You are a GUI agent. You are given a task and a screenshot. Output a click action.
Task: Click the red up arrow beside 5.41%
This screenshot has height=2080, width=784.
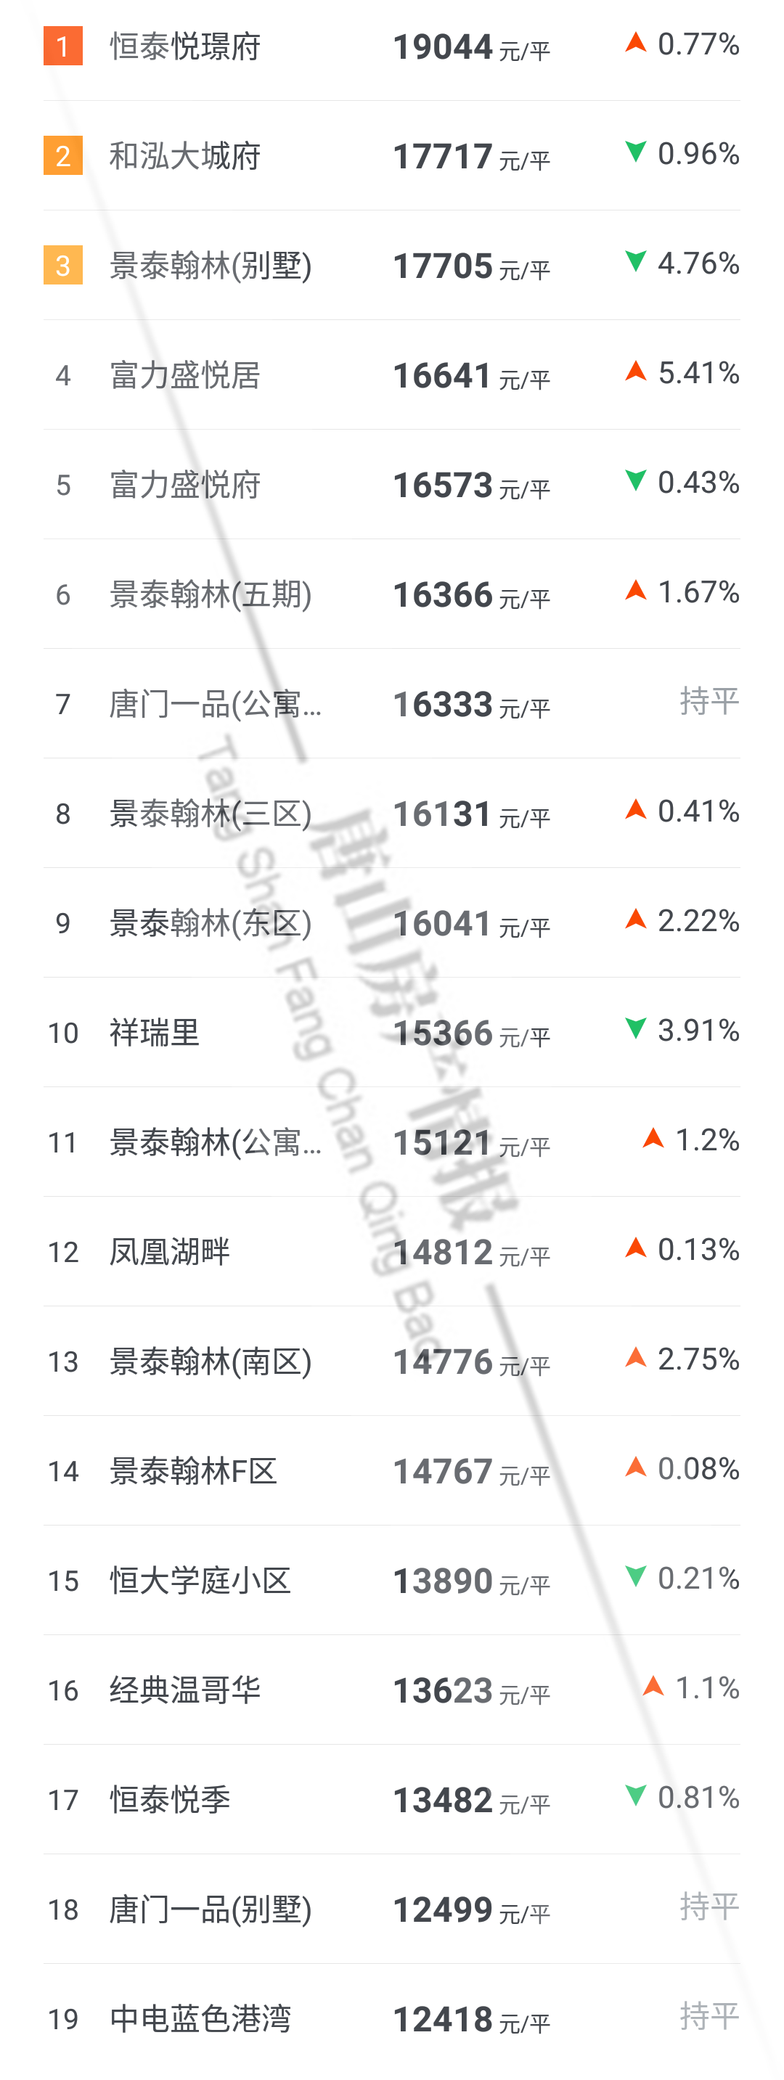(635, 372)
